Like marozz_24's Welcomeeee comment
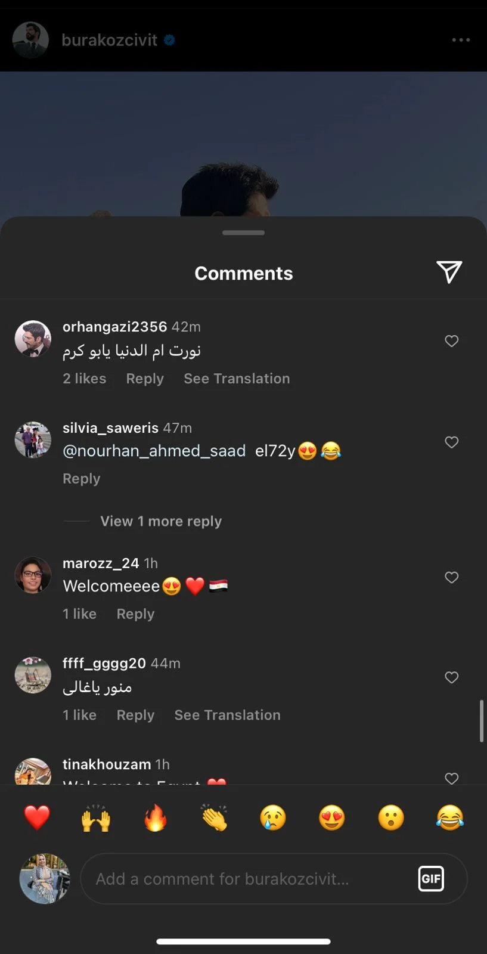The width and height of the screenshot is (487, 954). (452, 577)
